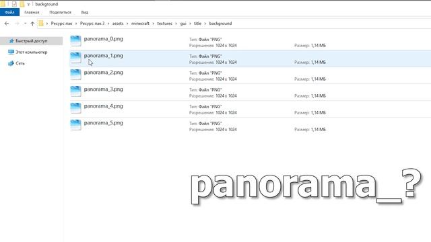
Task: Click resolution text of panorama_3.png row
Action: 213,95
